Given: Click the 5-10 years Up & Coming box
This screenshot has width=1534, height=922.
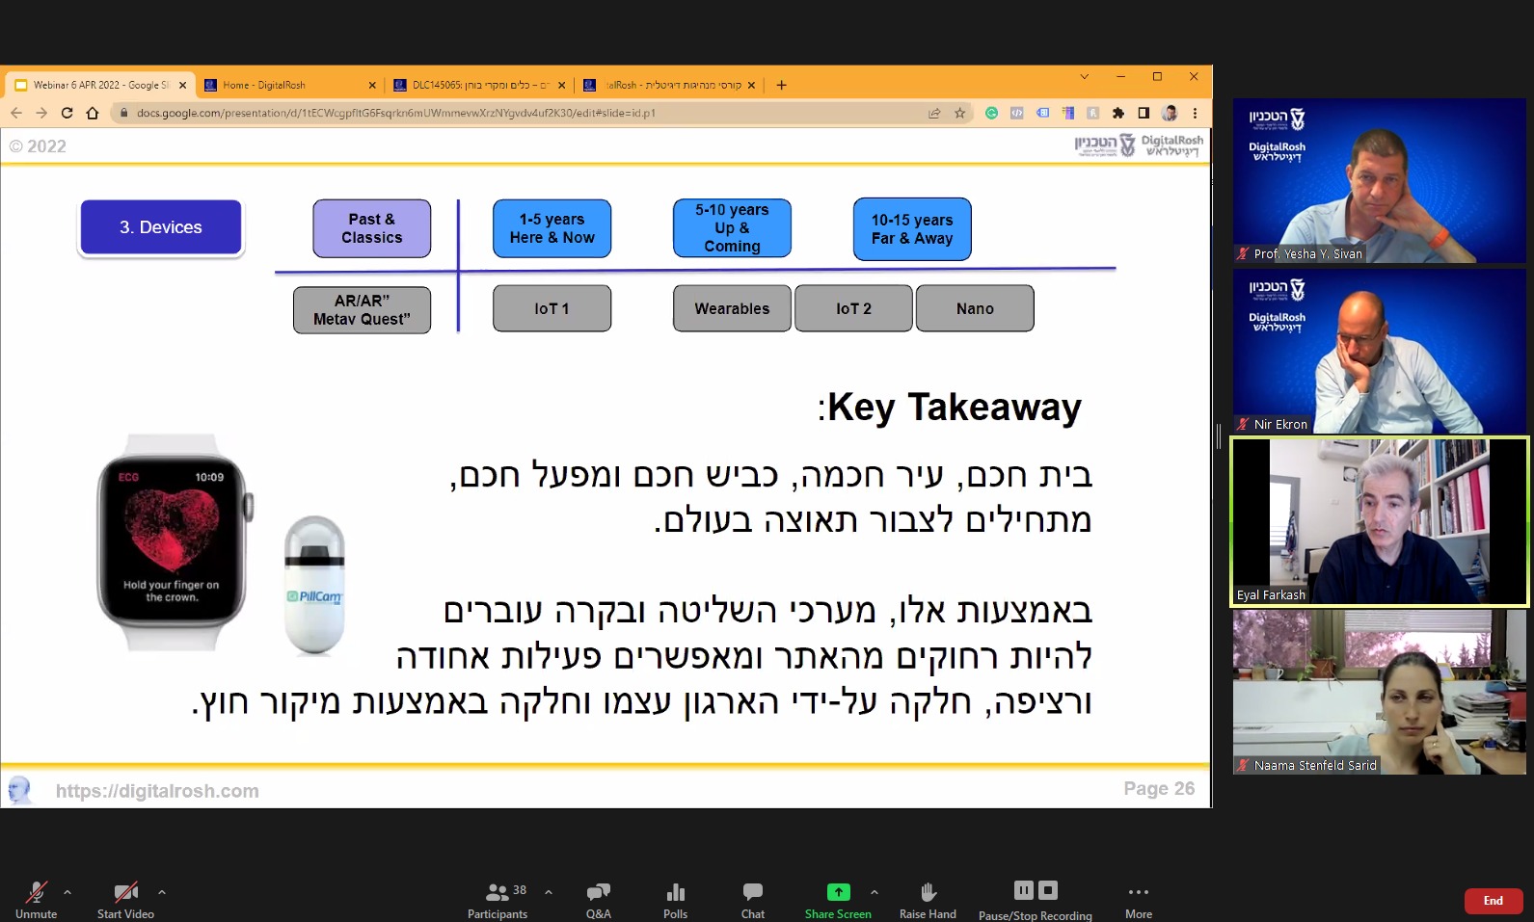Looking at the screenshot, I should [x=732, y=228].
